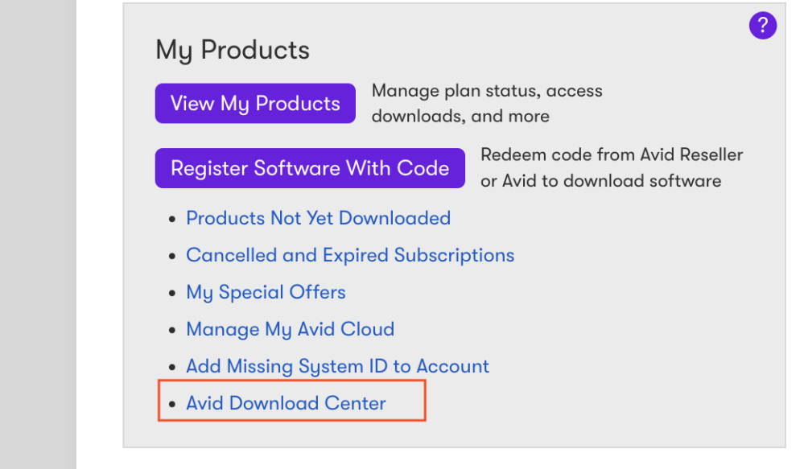Image resolution: width=804 pixels, height=469 pixels.
Task: Click the 'Redeem code from Avid Reseller' text
Action: [x=612, y=154]
